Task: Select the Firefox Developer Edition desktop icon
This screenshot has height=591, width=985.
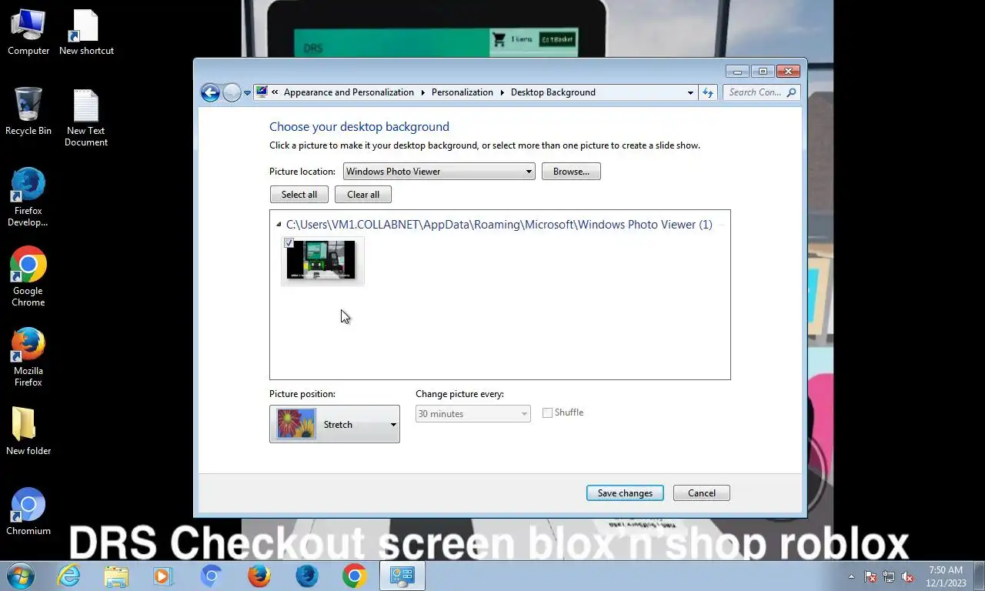Action: pos(28,198)
